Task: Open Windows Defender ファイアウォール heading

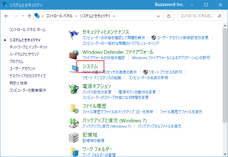Action: coord(118,52)
